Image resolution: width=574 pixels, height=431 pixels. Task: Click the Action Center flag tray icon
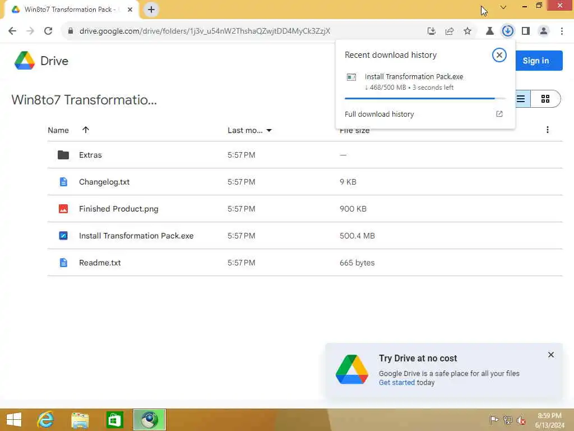(x=494, y=420)
